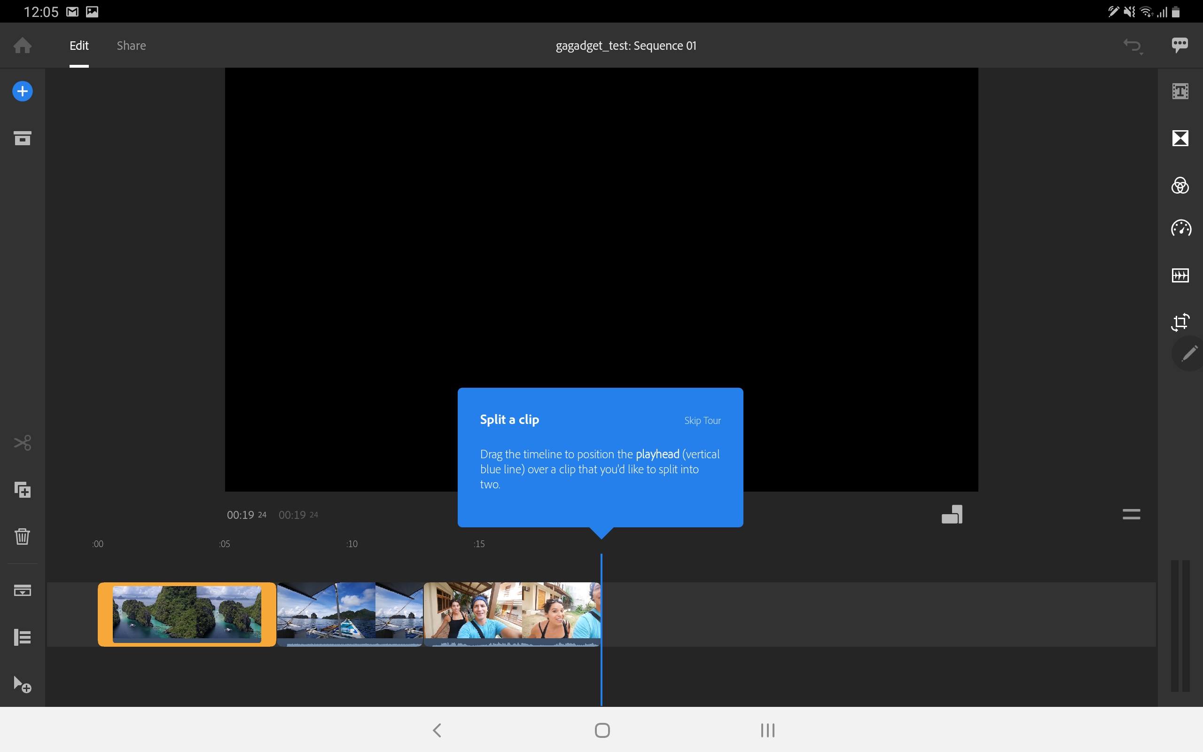Tap the blue add media plus button
Viewport: 1203px width, 752px height.
tap(23, 91)
